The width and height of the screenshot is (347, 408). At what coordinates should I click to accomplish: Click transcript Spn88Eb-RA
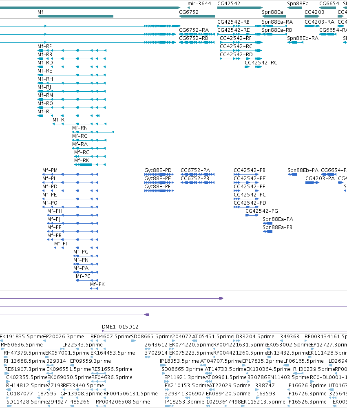tap(295, 42)
